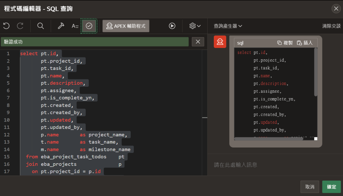Click the Validate checkmark icon
Viewport: 343px width, 196px height.
(x=89, y=26)
